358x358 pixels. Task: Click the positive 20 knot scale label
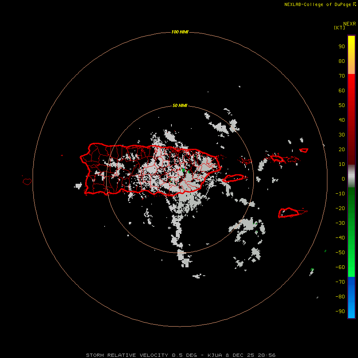coord(342,150)
